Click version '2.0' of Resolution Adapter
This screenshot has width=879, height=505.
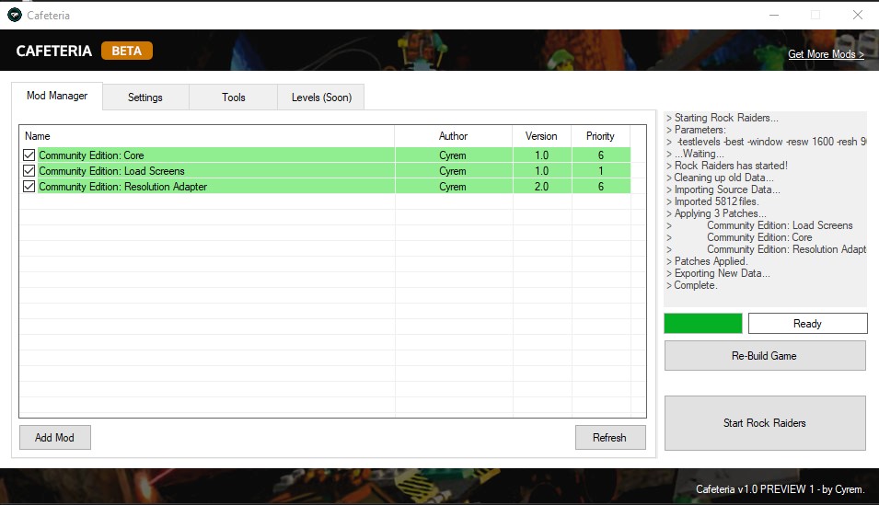click(x=541, y=187)
